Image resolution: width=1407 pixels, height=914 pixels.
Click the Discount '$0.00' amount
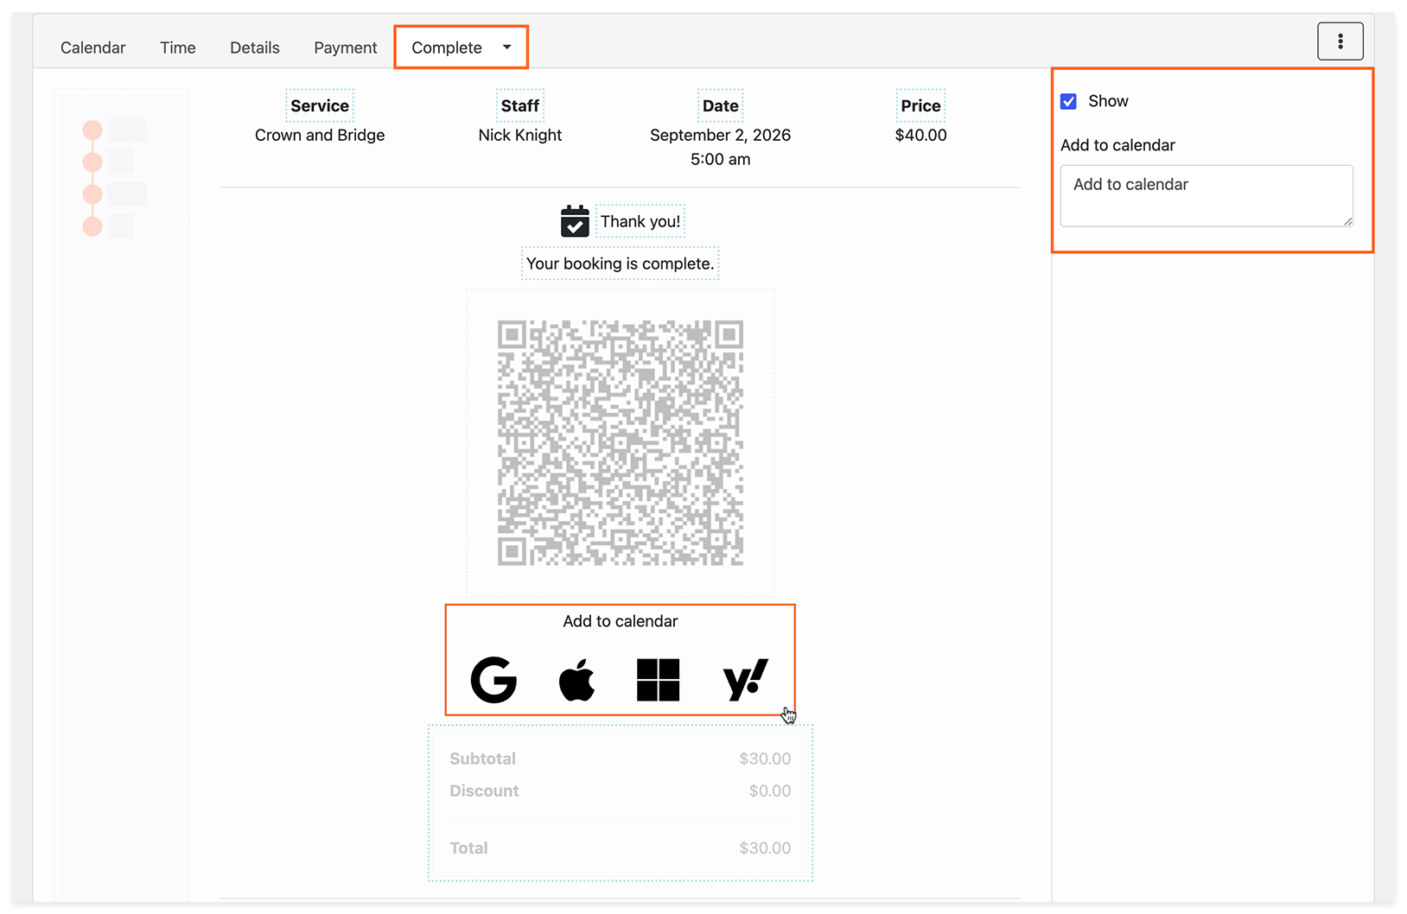pos(770,790)
